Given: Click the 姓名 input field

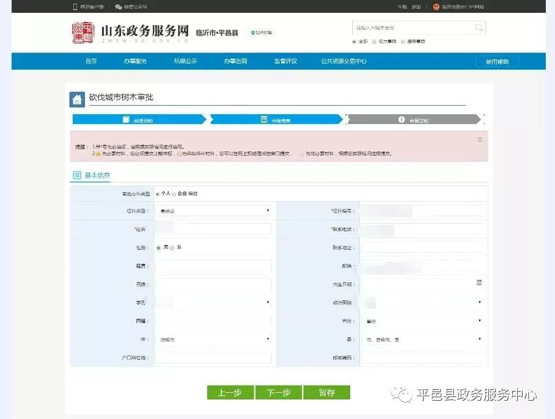Looking at the screenshot, I should click(x=213, y=228).
